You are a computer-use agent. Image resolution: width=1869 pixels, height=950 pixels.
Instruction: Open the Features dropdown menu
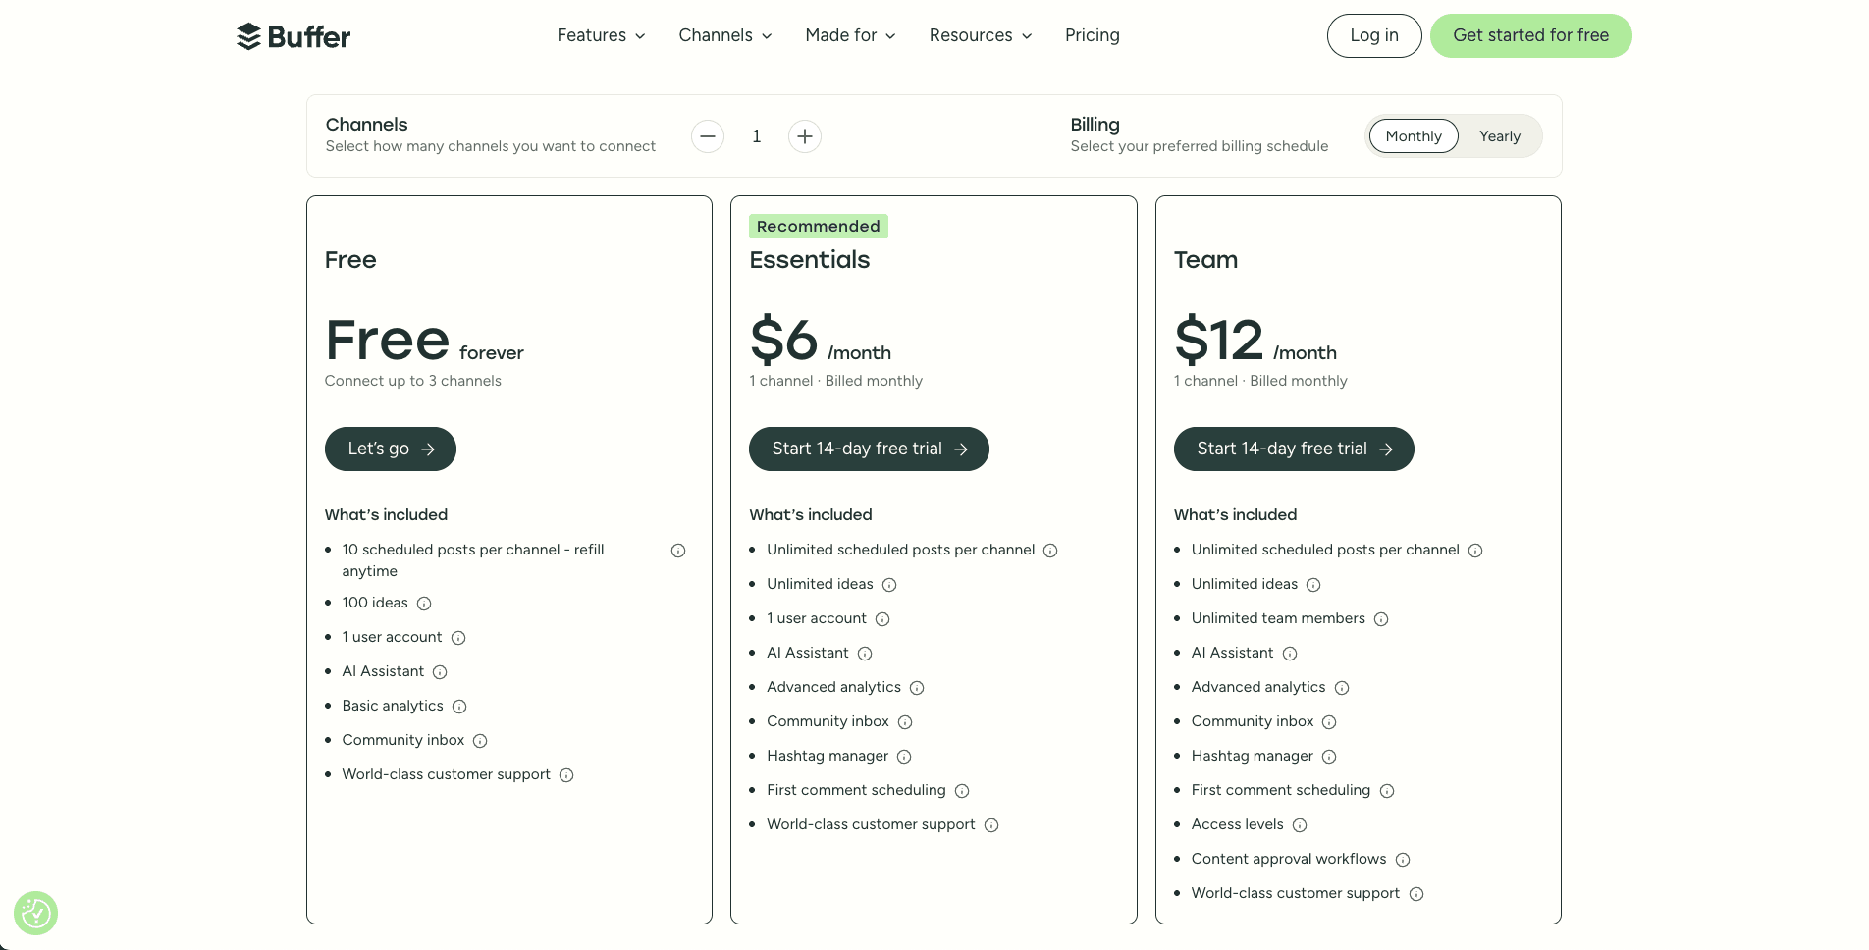[x=600, y=35]
